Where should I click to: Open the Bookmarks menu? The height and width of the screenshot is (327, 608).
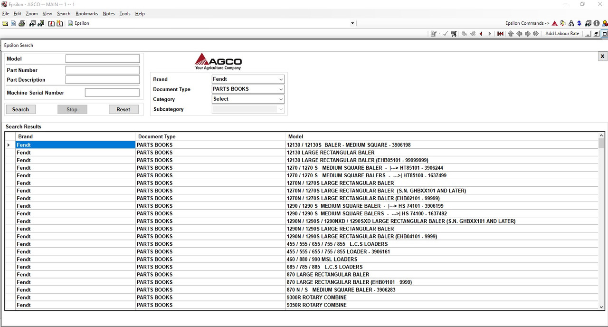click(x=86, y=14)
